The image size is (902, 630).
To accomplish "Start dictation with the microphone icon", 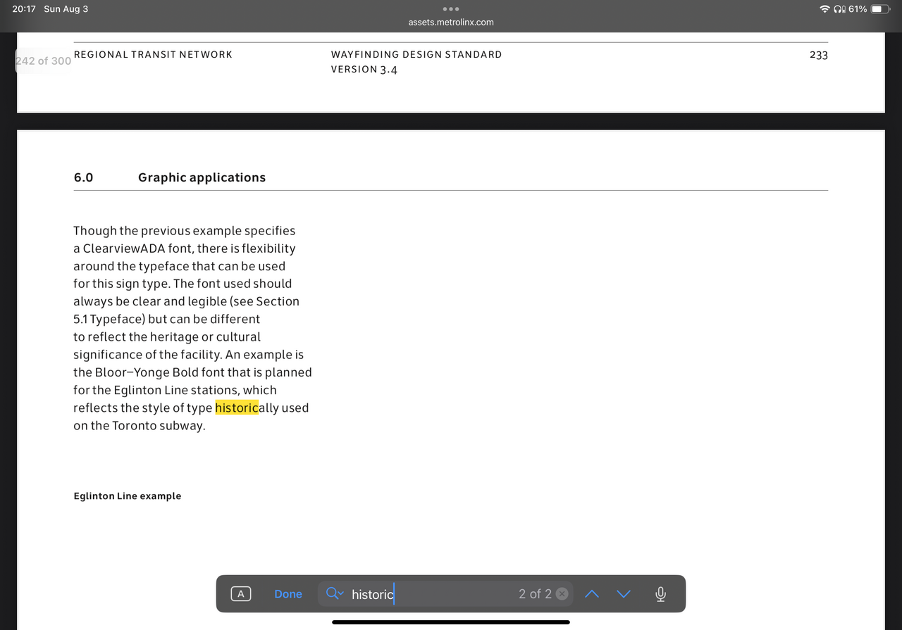I will [x=660, y=594].
